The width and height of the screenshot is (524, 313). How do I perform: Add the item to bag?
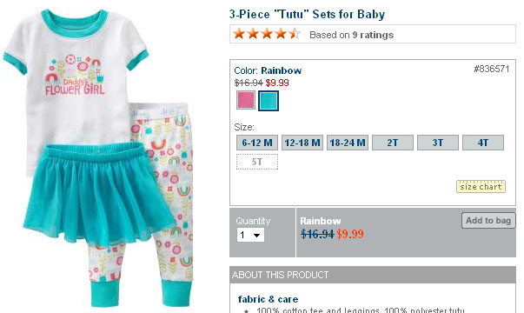488,221
